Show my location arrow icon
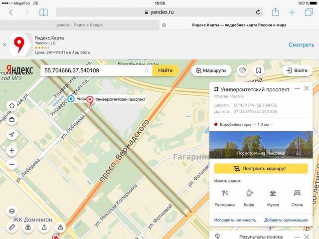Screen dimensions: 319x239 coord(12,135)
